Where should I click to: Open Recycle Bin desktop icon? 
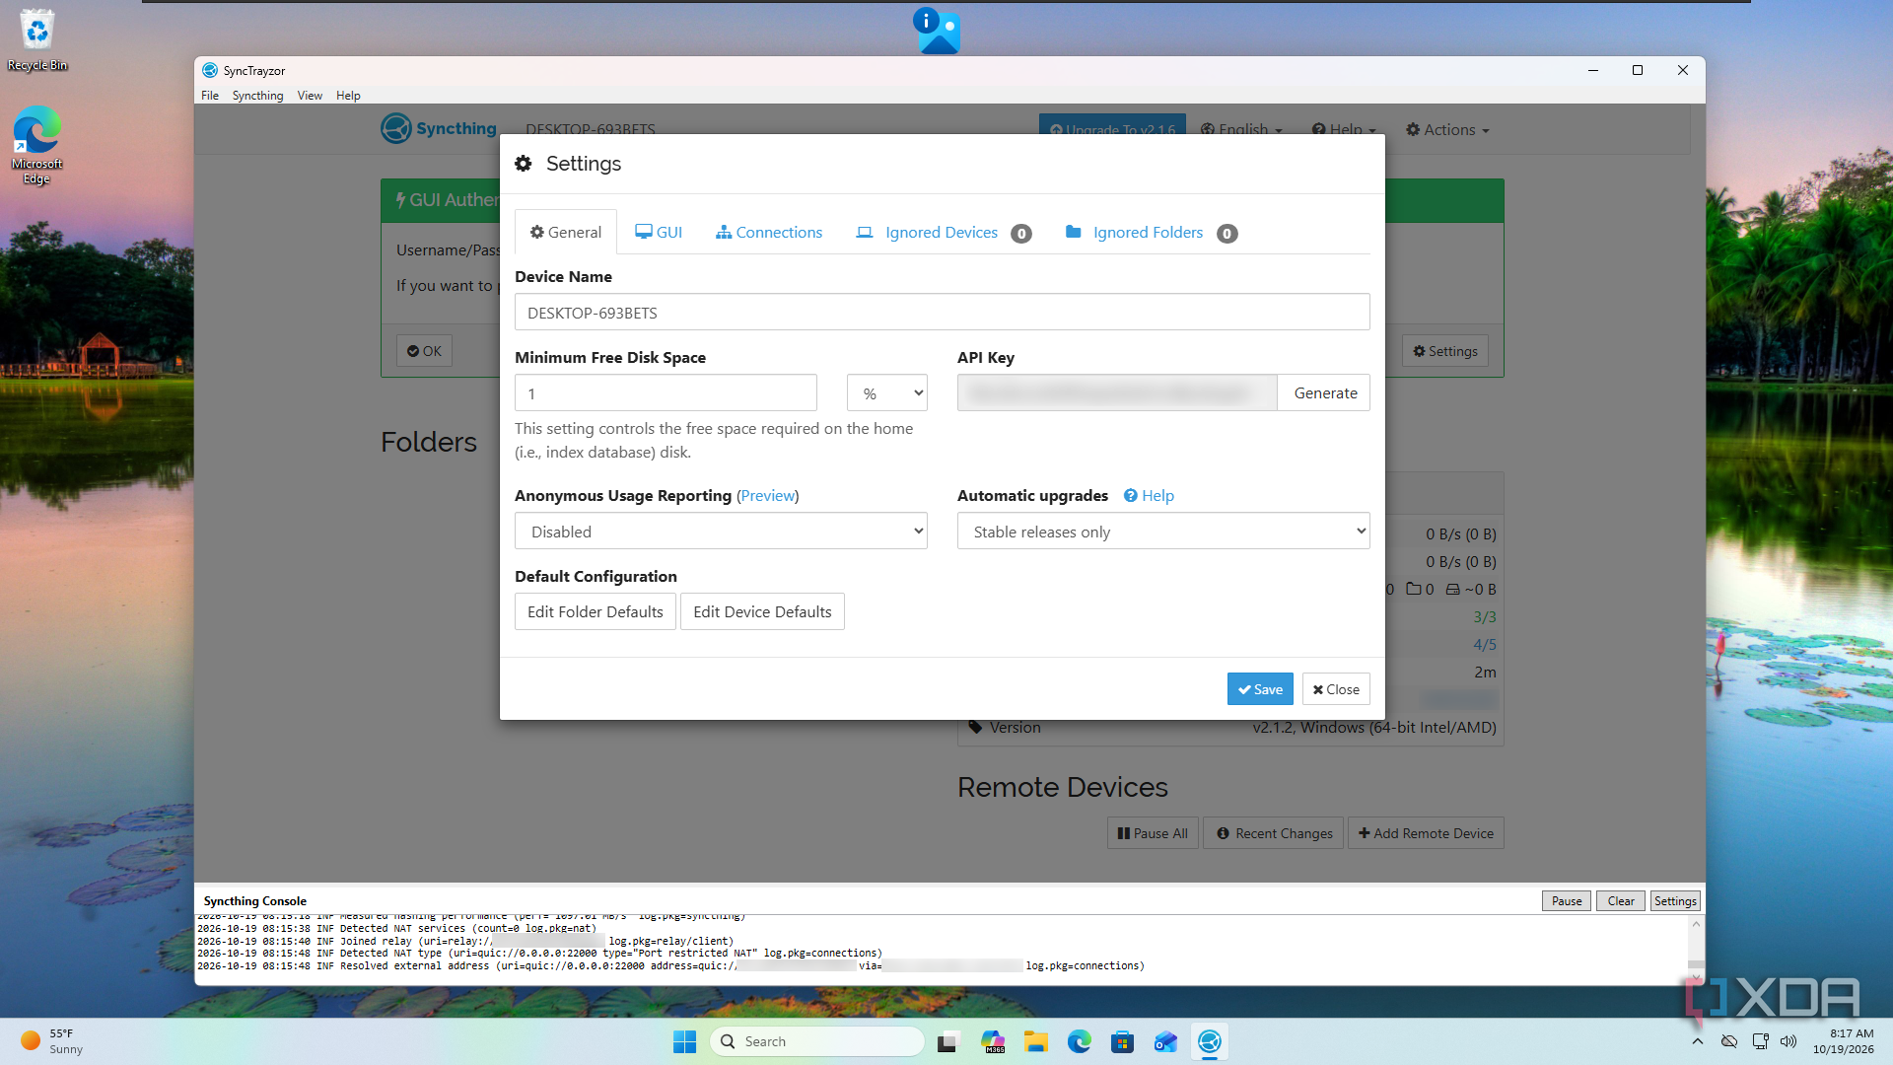[37, 40]
